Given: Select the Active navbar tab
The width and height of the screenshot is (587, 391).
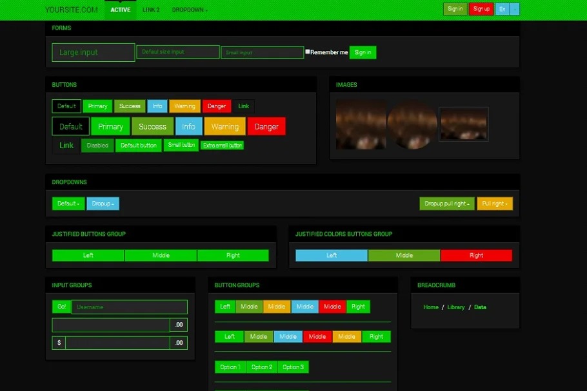Looking at the screenshot, I should point(120,10).
